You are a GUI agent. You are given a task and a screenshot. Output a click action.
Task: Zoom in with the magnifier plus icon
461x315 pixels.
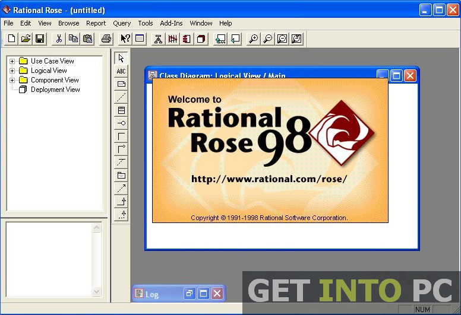(x=254, y=39)
